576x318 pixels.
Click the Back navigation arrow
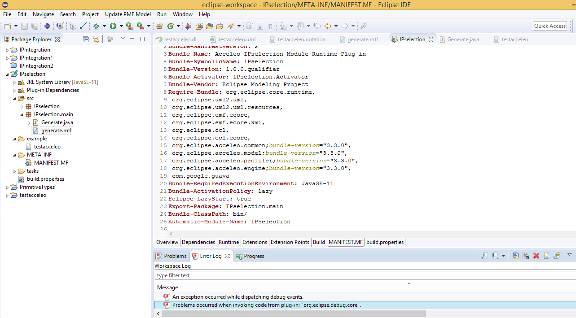[x=328, y=26]
